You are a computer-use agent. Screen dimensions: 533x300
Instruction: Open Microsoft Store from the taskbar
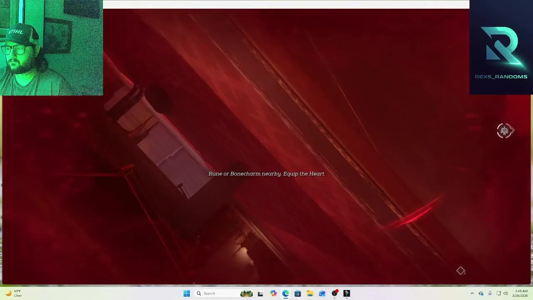(x=298, y=293)
